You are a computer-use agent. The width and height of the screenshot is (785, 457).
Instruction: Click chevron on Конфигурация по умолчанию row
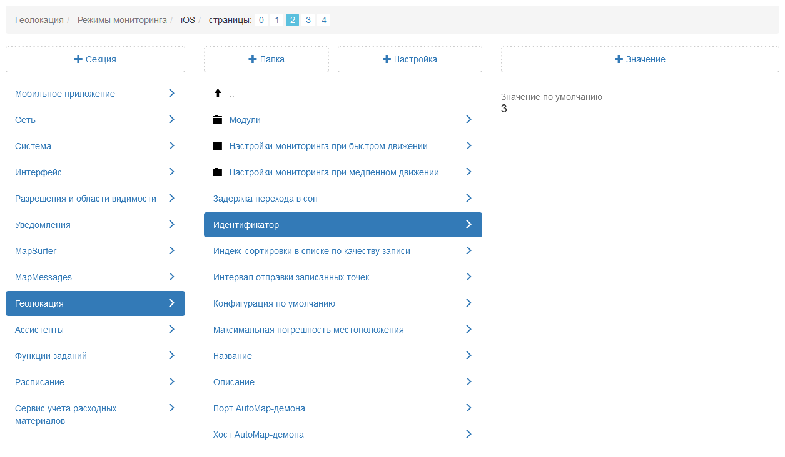pos(468,303)
